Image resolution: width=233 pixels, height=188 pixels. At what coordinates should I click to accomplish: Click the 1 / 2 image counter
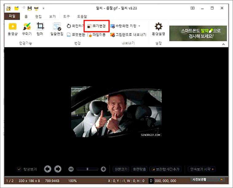[x=10, y=181]
